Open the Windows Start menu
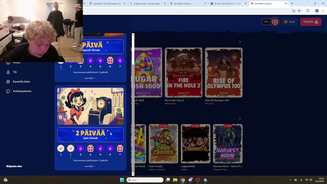The height and width of the screenshot is (184, 327). 122,180
